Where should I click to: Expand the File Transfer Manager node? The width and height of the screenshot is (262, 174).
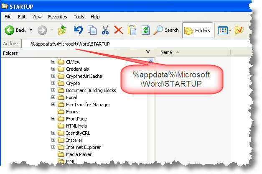[x=53, y=105]
